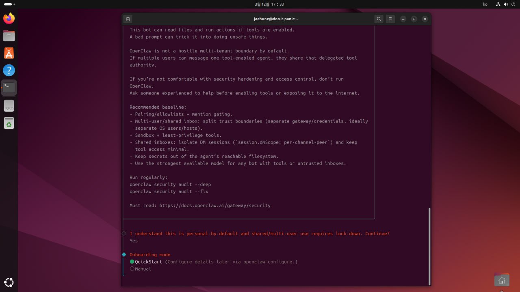Launch Ubuntu App Center from dock
Screen dimensions: 520x292
click(x=9, y=53)
